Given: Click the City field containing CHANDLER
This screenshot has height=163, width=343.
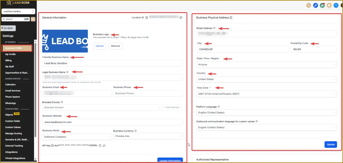Looking at the screenshot, I should click(242, 49).
